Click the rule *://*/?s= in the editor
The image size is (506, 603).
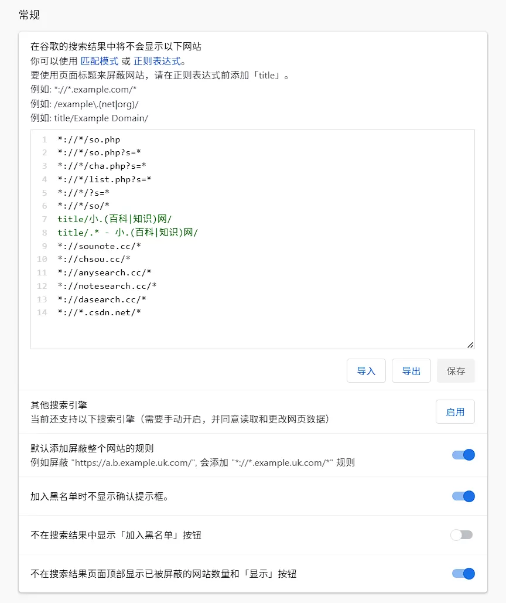pyautogui.click(x=83, y=193)
